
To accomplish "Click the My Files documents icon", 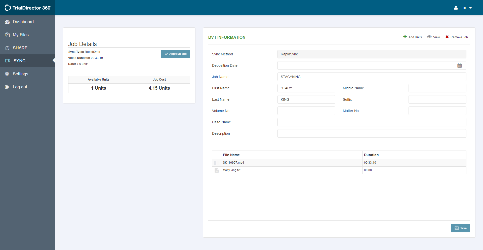I will (7, 35).
